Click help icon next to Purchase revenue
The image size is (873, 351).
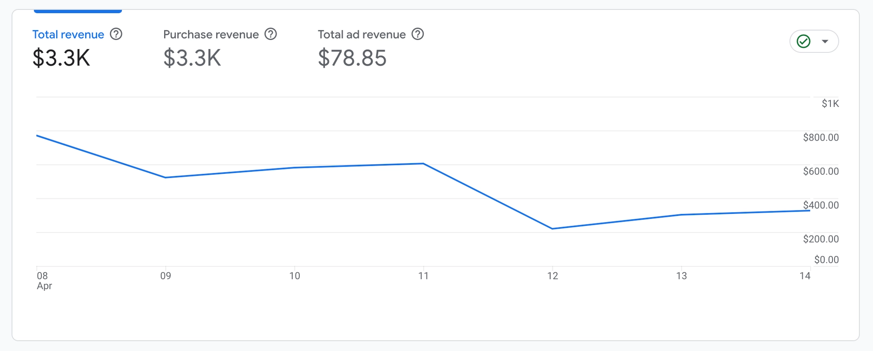pyautogui.click(x=271, y=34)
